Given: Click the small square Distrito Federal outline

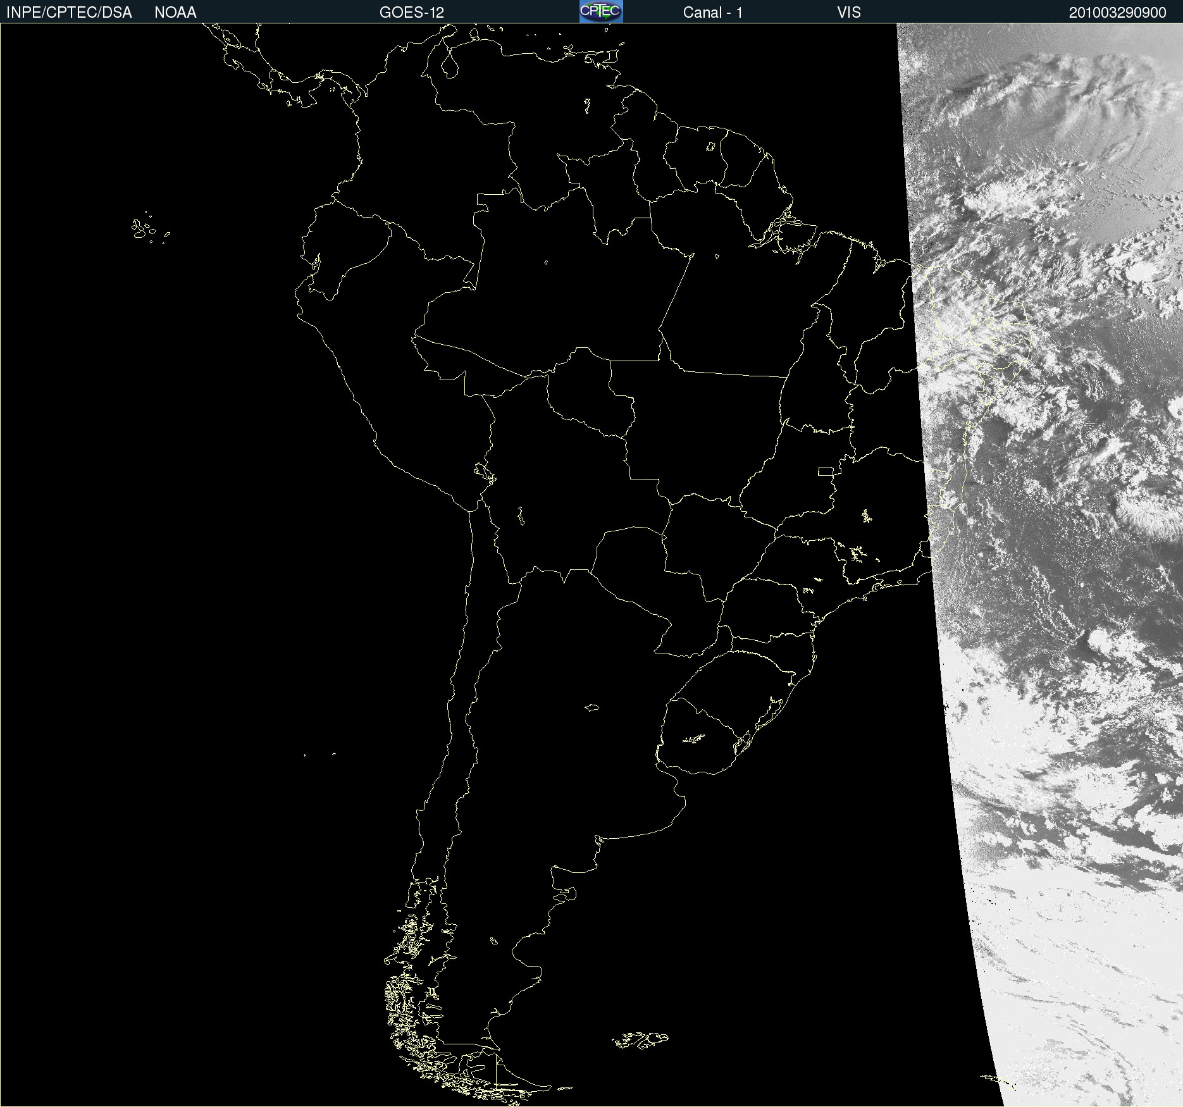Looking at the screenshot, I should (x=826, y=471).
